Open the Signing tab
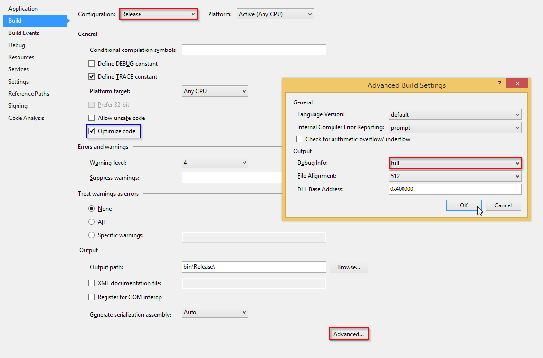 pyautogui.click(x=18, y=106)
